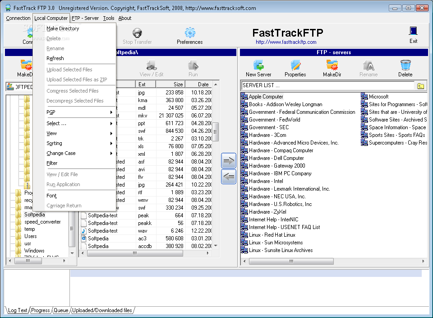Viewport: 433px width, 318px height.
Task: Click MakeDir icon in FTP servers panel
Action: (332, 65)
